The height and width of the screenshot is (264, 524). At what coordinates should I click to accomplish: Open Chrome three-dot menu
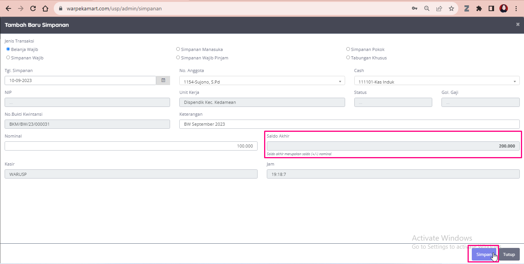[x=516, y=8]
